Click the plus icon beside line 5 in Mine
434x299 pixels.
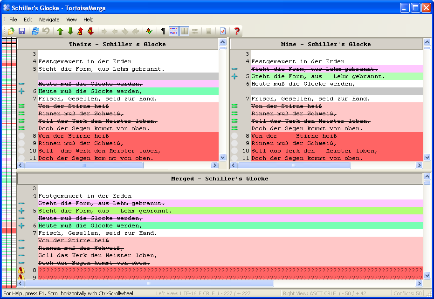[x=234, y=76]
